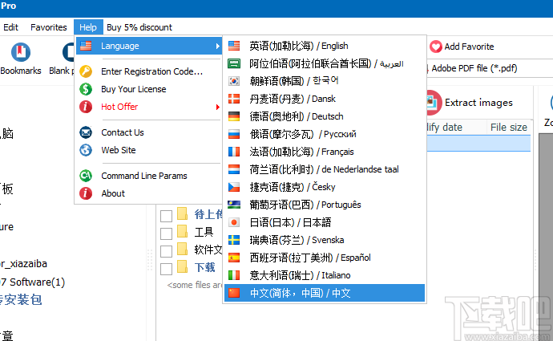Check the box for folder 待上传

166,216
